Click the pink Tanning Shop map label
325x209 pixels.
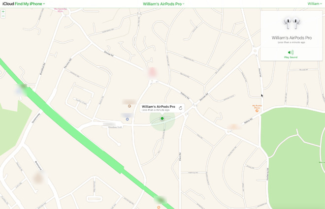[60, 10]
